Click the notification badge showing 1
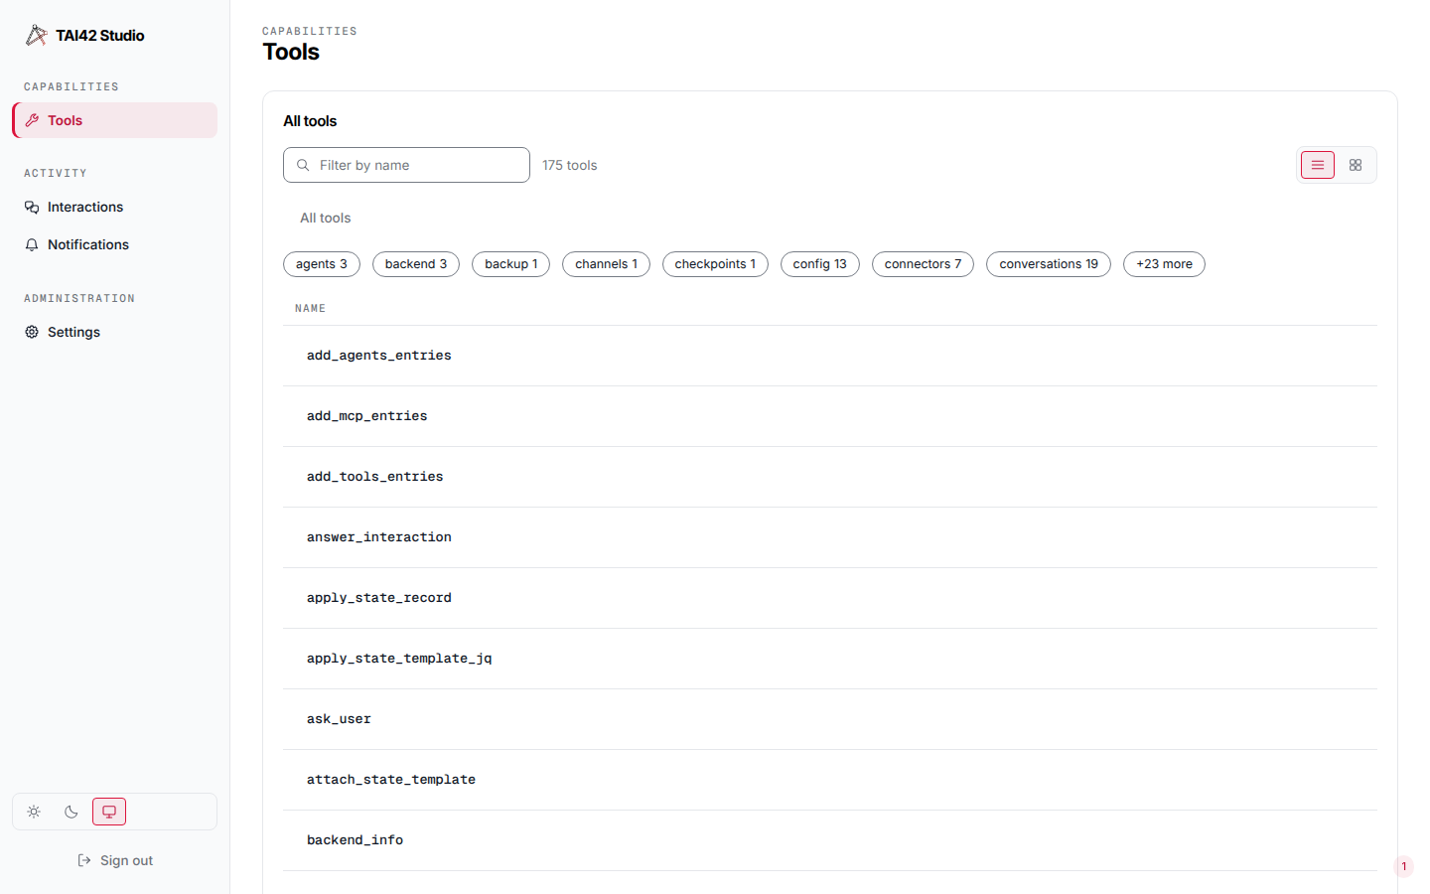Image resolution: width=1430 pixels, height=894 pixels. pos(1404,866)
